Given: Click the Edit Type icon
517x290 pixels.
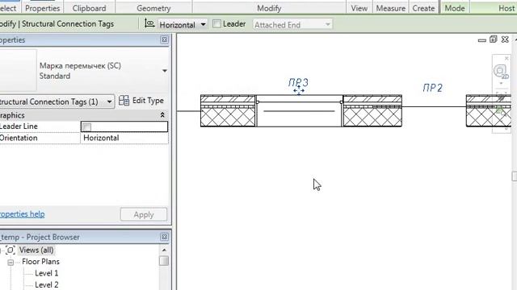Looking at the screenshot, I should [x=124, y=101].
